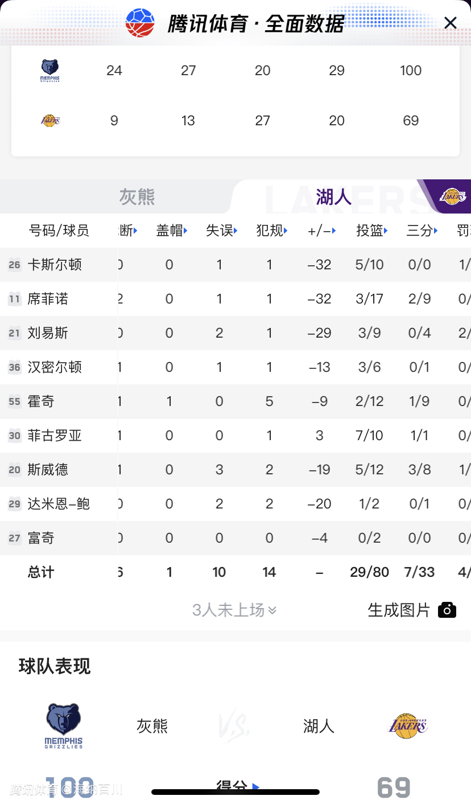Sort players by 盖帽 column
The width and height of the screenshot is (471, 804).
(172, 231)
